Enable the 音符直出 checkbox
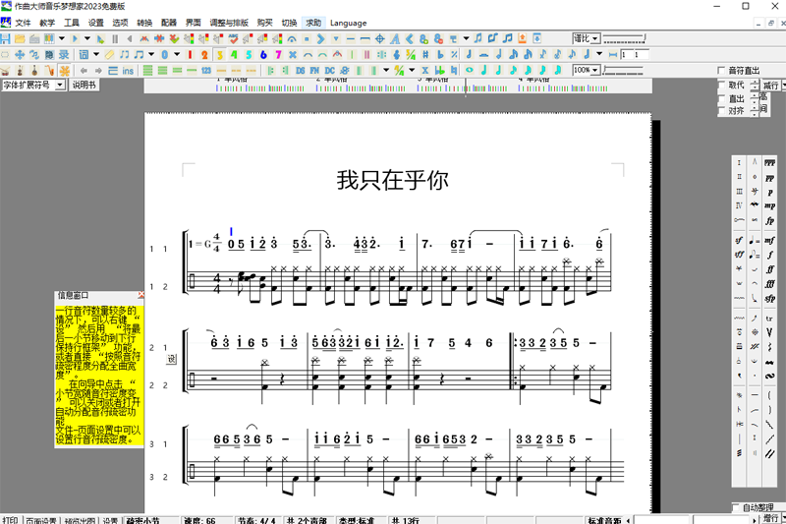 coord(721,71)
